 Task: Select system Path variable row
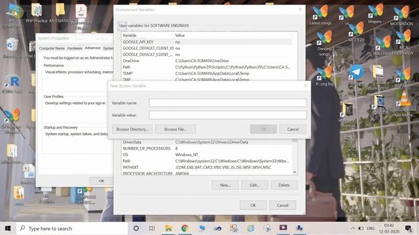tap(207, 161)
